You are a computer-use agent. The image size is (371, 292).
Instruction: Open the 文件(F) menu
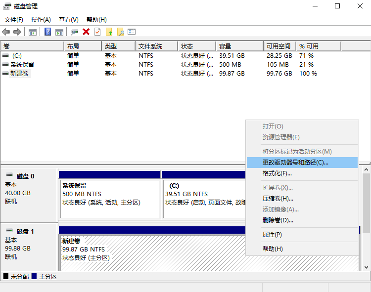(x=14, y=20)
